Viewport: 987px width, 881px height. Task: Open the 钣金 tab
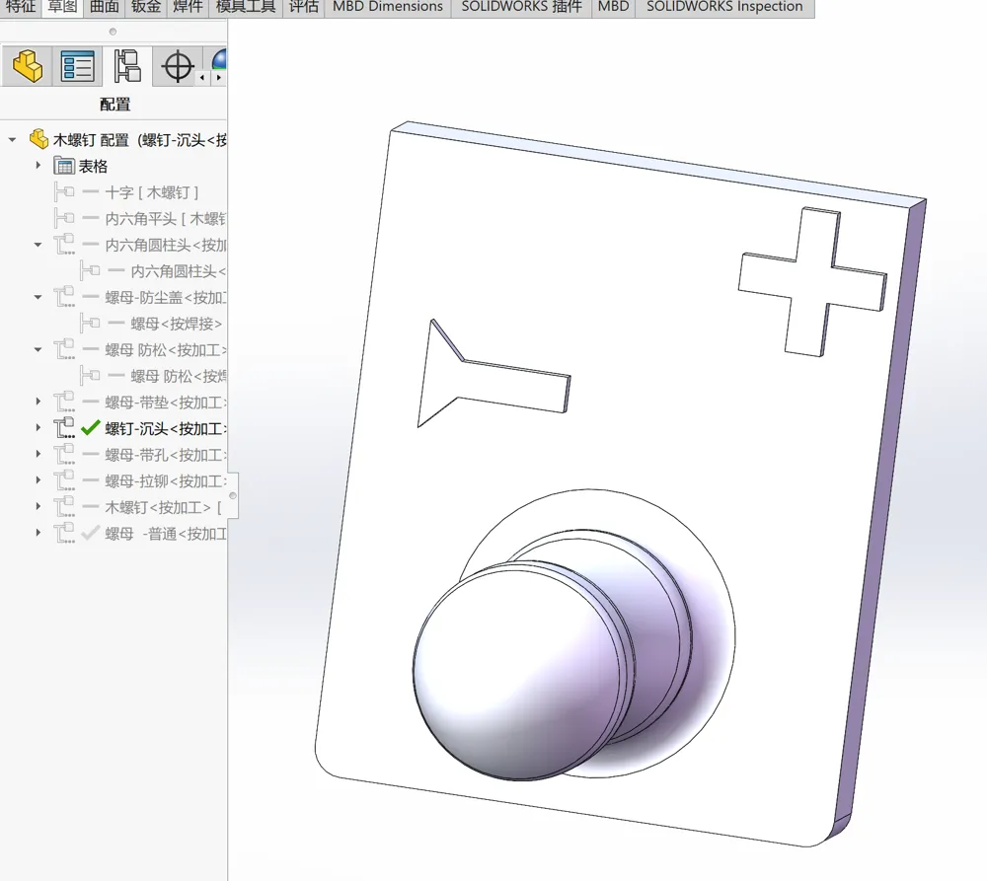click(145, 7)
